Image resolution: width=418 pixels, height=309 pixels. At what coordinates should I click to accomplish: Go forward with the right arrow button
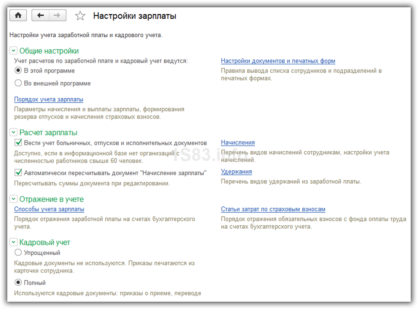point(57,15)
